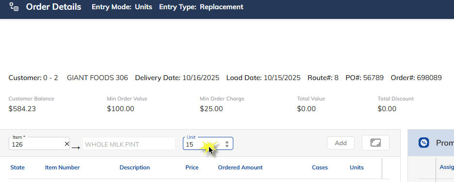Sort by the Description column header
The width and height of the screenshot is (454, 182).
(135, 167)
